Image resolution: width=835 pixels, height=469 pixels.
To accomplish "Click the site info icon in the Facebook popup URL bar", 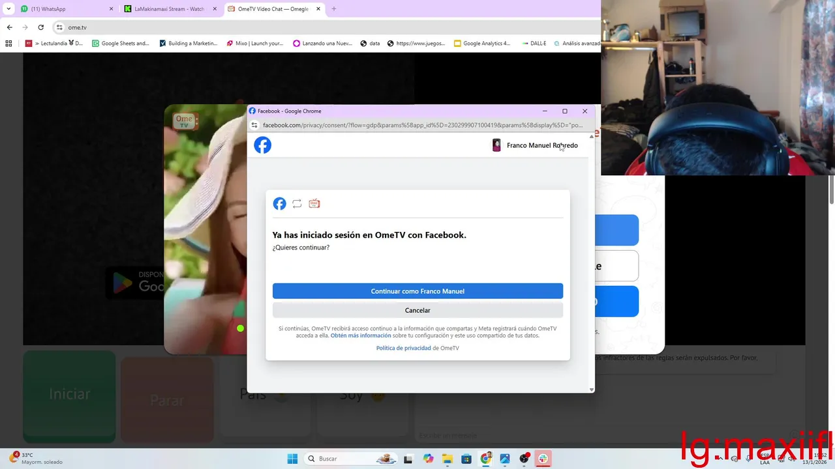I will 254,125.
